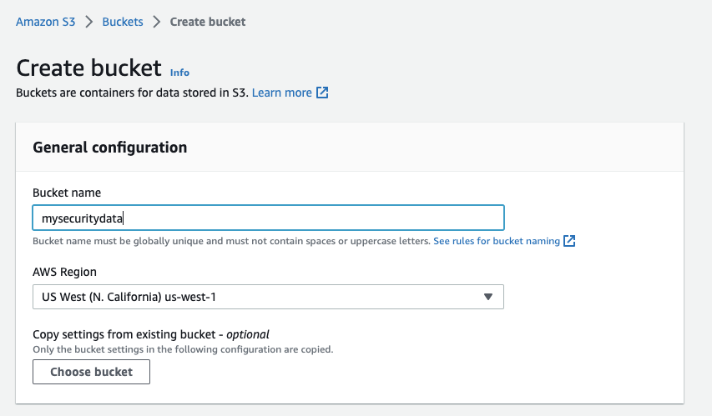The height and width of the screenshot is (416, 712).
Task: Click the AWS Region field label
Action: (64, 272)
